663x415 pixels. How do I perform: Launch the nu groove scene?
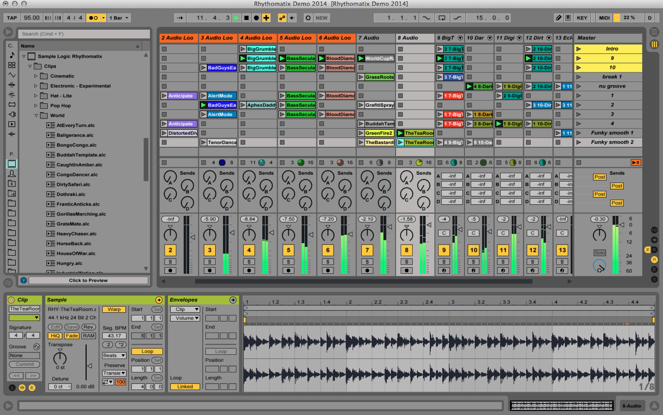pyautogui.click(x=578, y=86)
